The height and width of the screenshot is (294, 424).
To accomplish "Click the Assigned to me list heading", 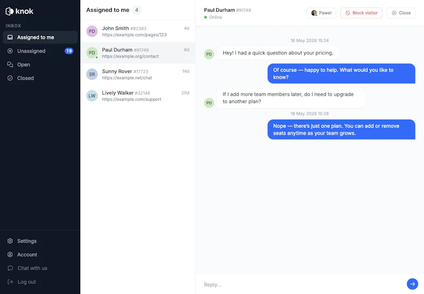I will point(108,10).
